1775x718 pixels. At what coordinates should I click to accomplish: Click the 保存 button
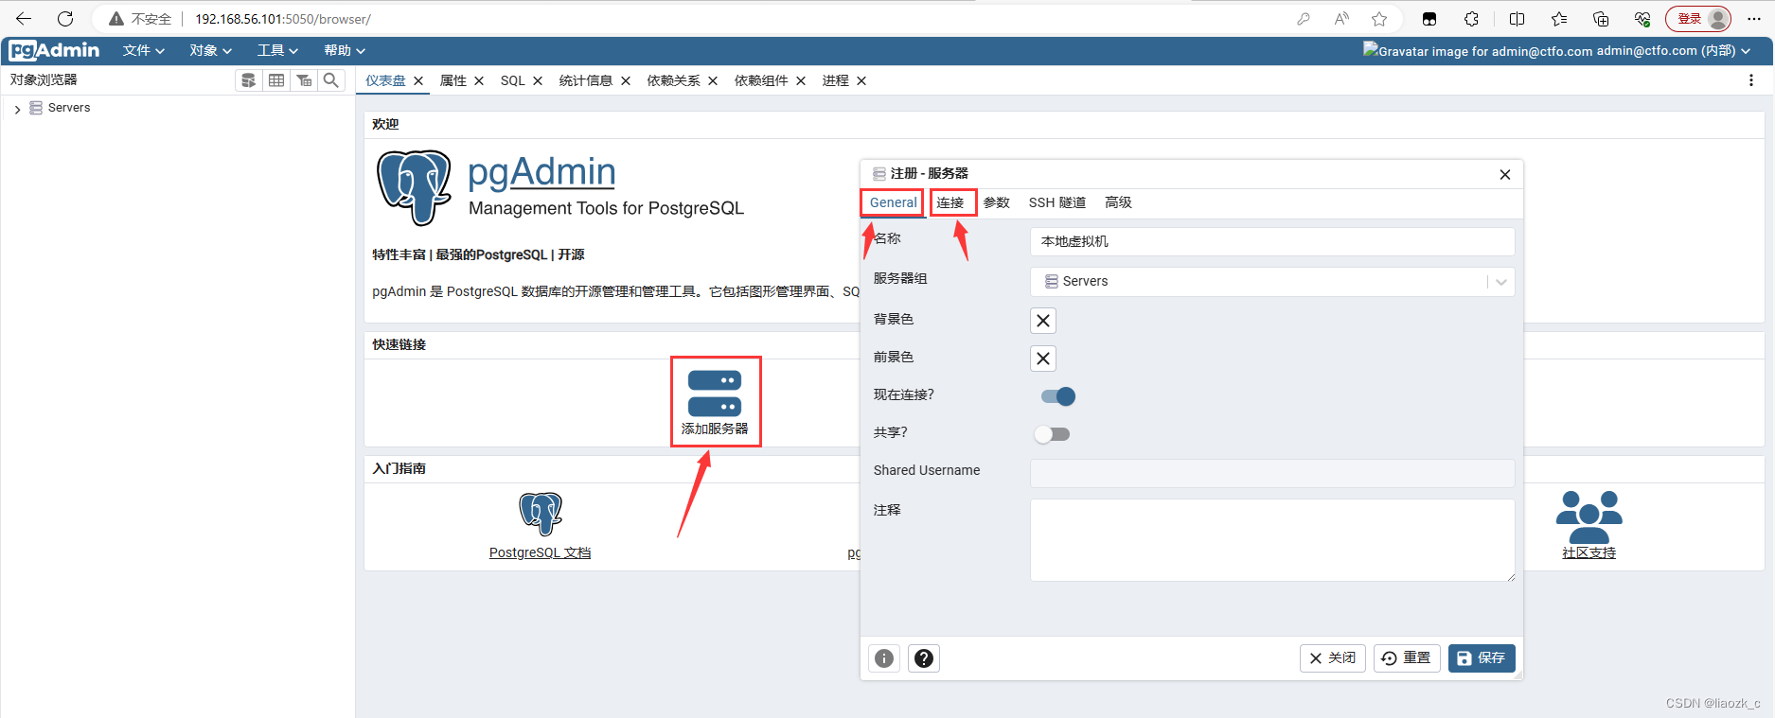[1482, 658]
